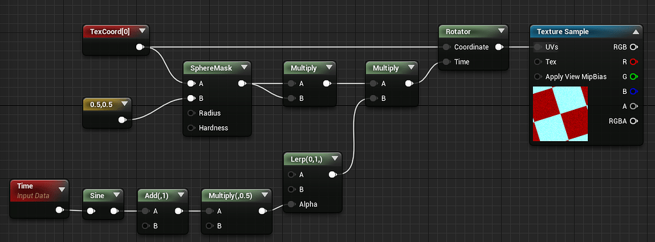This screenshot has height=242, width=655.
Task: Collapse the TexCoord[0] node via its arrow
Action: click(x=143, y=31)
